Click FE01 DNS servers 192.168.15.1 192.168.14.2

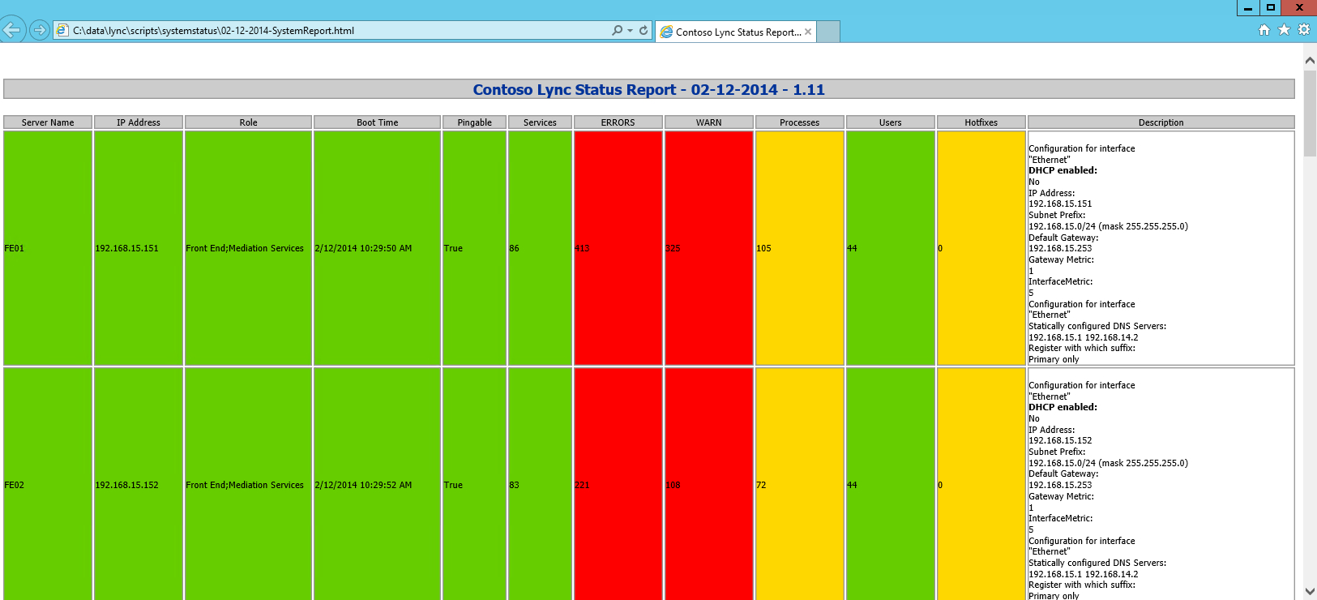[x=1083, y=337]
